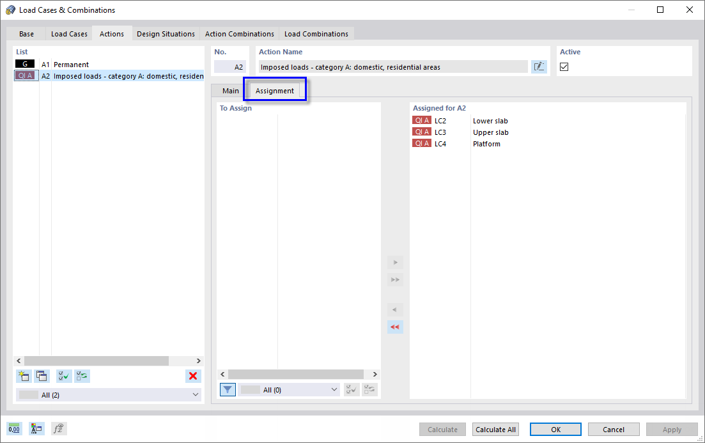This screenshot has width=705, height=443.
Task: Click the QI A swatch for A2
Action: tap(25, 75)
